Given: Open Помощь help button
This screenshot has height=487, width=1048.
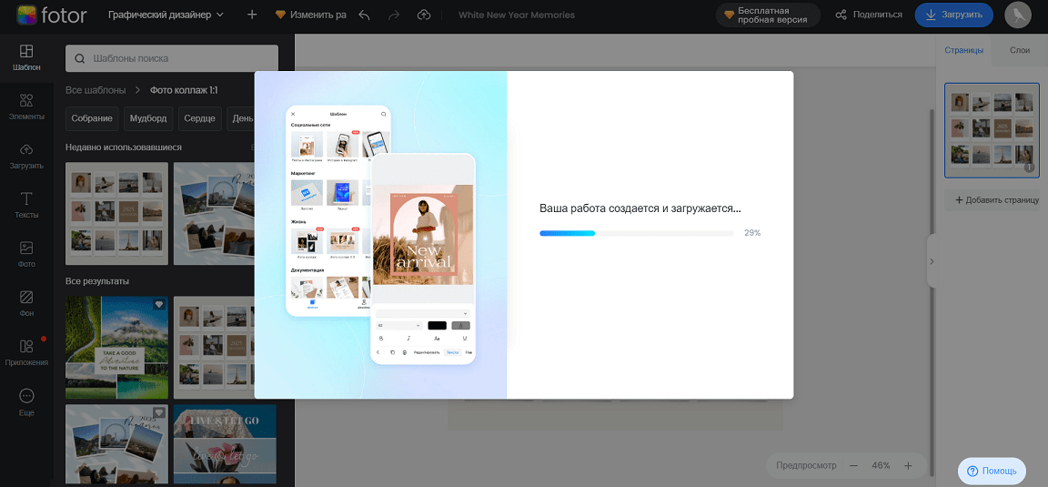Looking at the screenshot, I should click(992, 471).
